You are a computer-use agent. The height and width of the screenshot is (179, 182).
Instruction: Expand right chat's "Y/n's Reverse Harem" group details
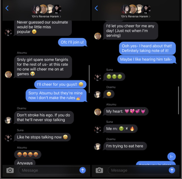135,17
